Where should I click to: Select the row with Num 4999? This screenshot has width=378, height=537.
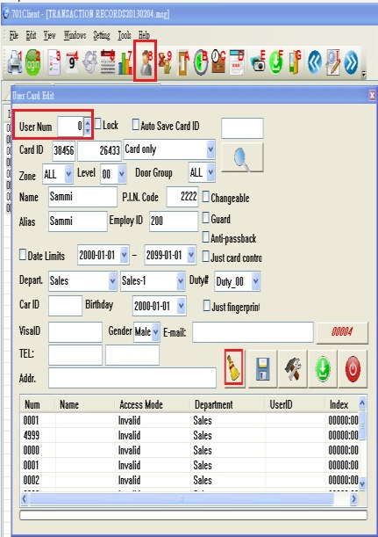pyautogui.click(x=189, y=435)
